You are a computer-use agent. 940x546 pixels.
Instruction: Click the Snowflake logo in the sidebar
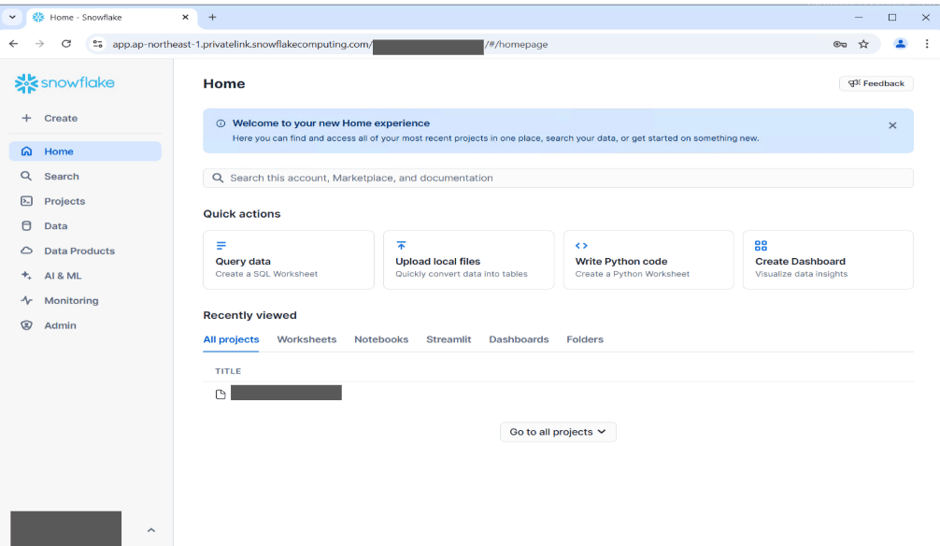point(64,83)
